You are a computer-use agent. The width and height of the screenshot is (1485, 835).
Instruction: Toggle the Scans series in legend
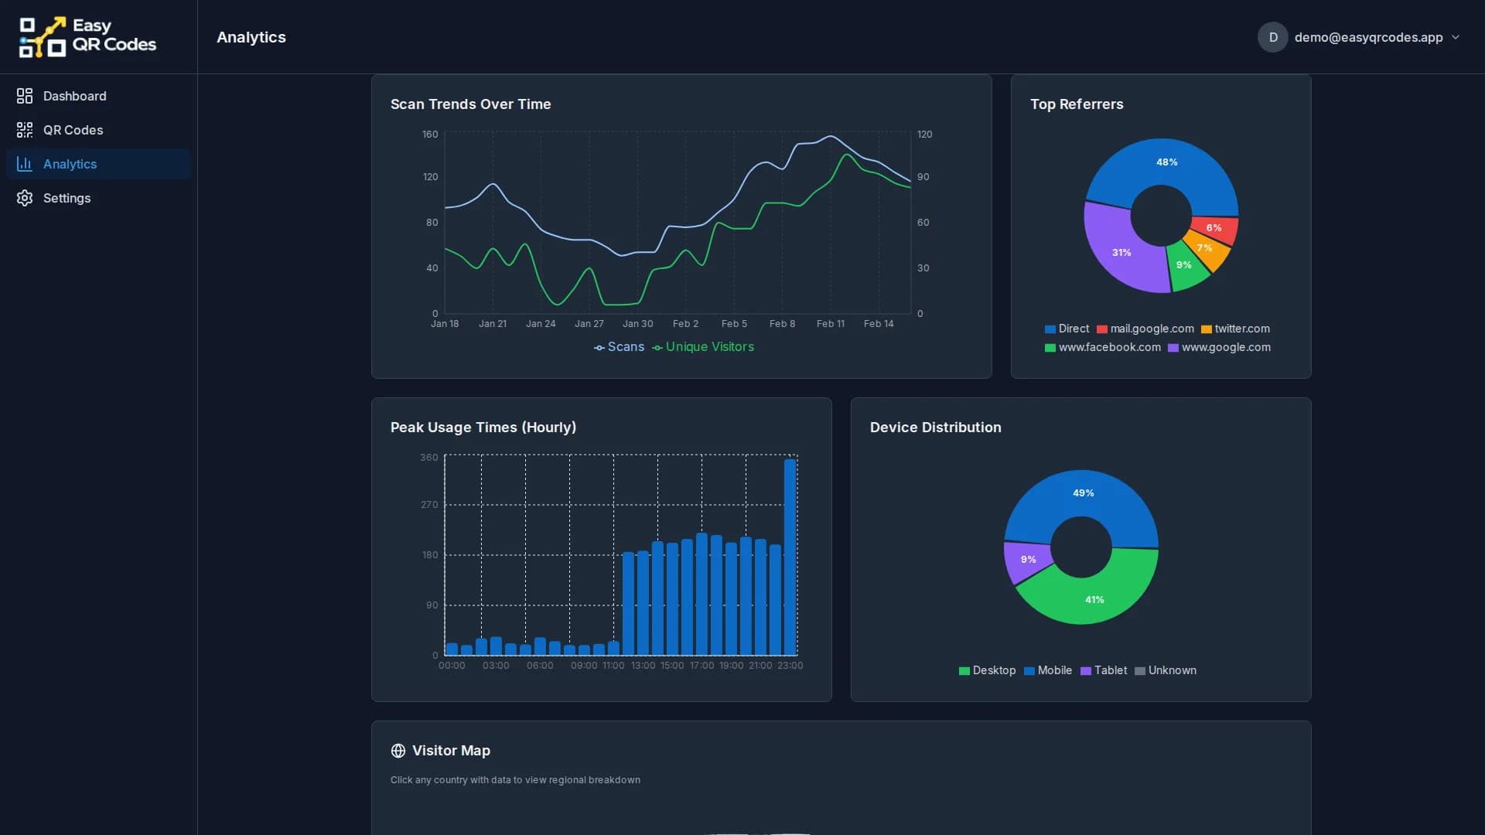pos(619,347)
